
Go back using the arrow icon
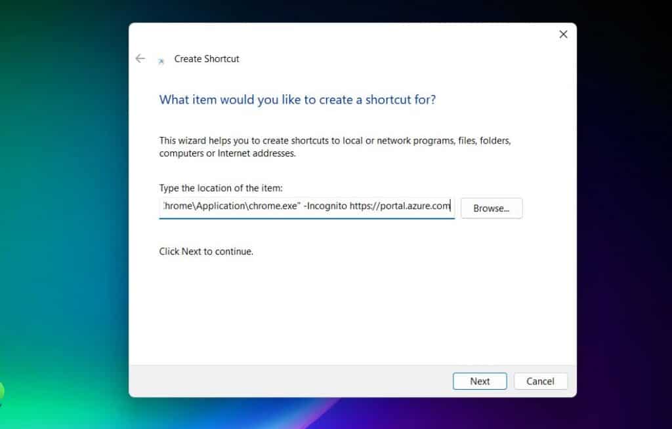click(140, 58)
